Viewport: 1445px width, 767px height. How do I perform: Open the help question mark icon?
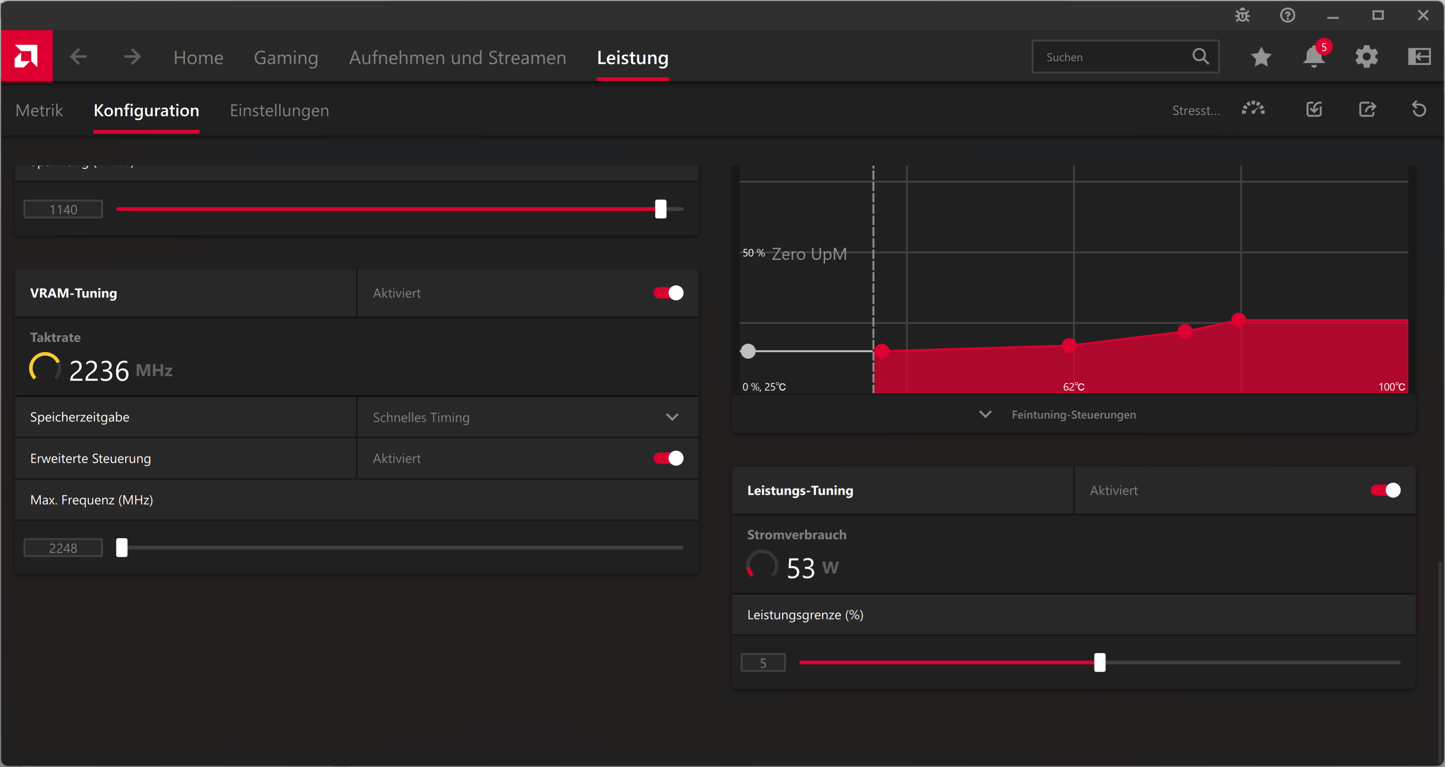click(1287, 15)
